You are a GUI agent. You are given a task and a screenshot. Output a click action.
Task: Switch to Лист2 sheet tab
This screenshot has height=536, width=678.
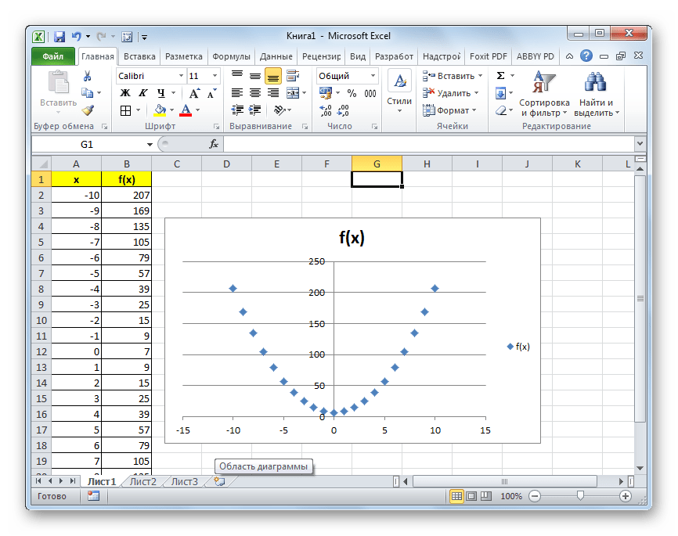[143, 482]
